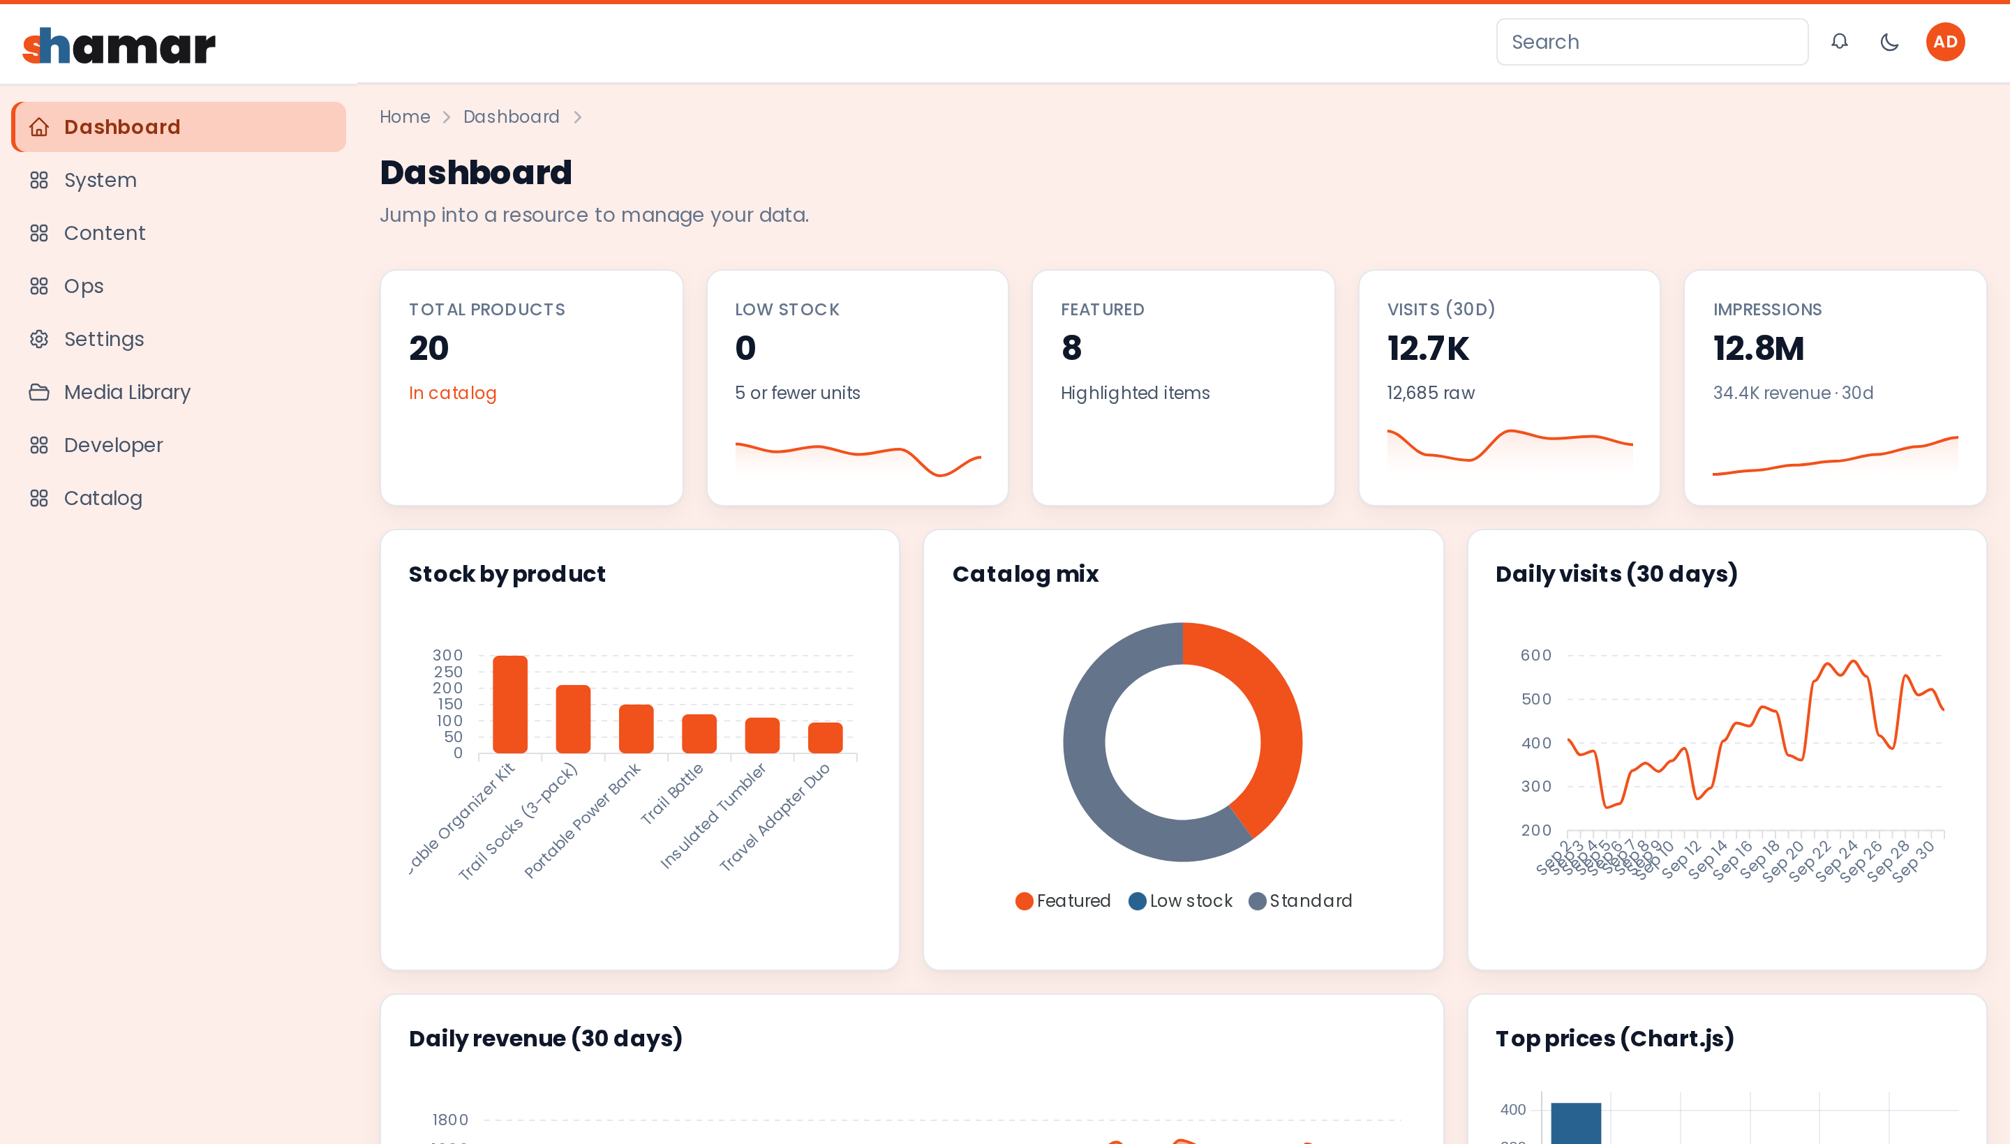Click the Trail Bottle bar
Image resolution: width=2010 pixels, height=1144 pixels.
click(x=699, y=734)
